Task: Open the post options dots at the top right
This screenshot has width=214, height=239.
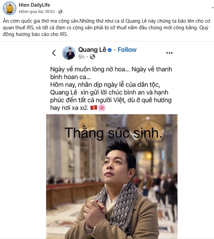Action: pyautogui.click(x=212, y=8)
